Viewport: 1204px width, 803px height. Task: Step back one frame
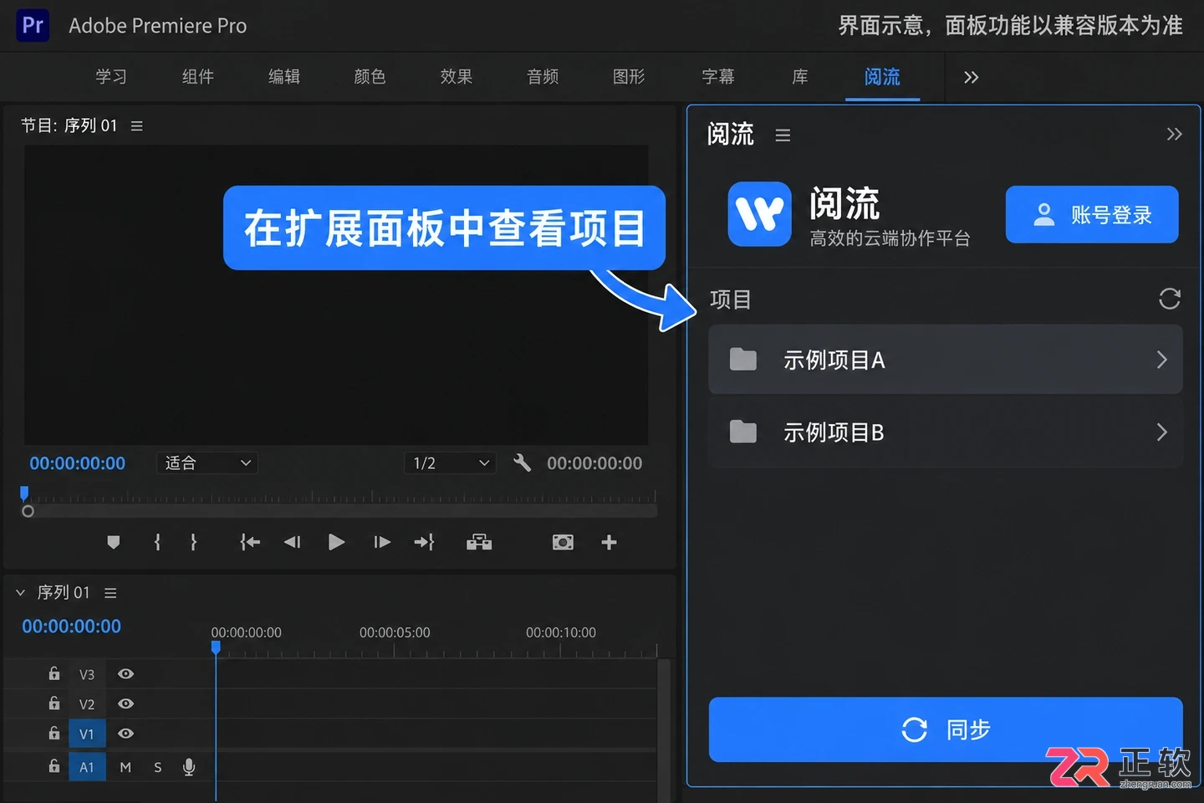coord(292,542)
